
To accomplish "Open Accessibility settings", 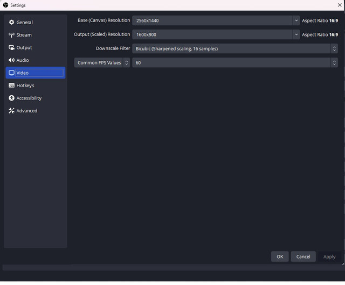I will point(36,98).
